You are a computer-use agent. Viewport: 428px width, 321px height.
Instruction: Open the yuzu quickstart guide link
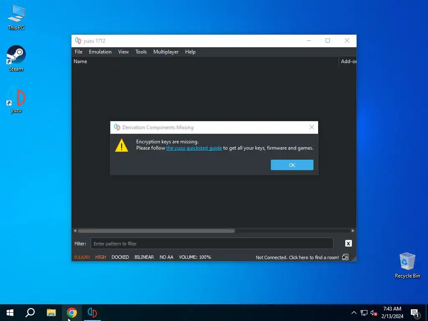194,148
